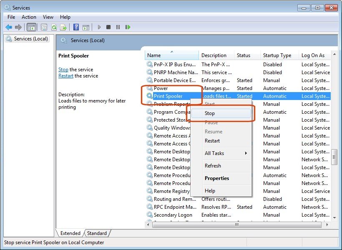The width and height of the screenshot is (342, 250).
Task: Click the Restart the service link
Action: (x=65, y=76)
